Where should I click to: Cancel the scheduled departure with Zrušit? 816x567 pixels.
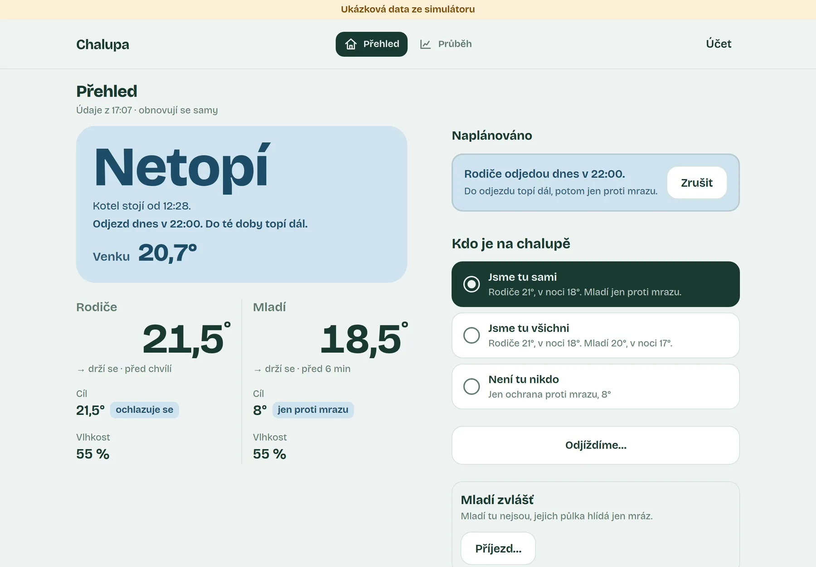tap(697, 183)
